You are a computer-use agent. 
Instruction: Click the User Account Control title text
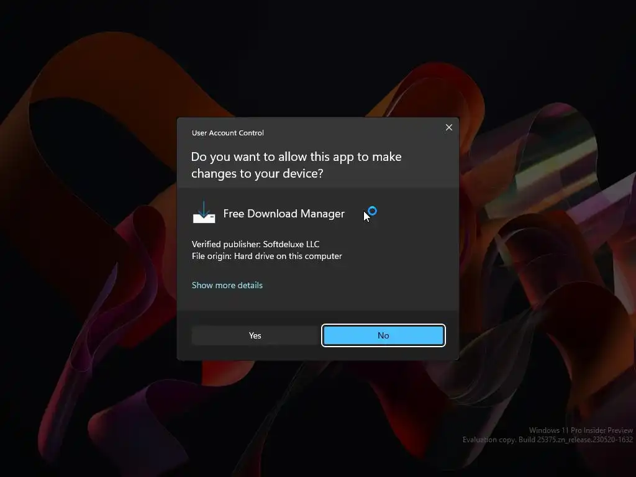[x=227, y=133]
